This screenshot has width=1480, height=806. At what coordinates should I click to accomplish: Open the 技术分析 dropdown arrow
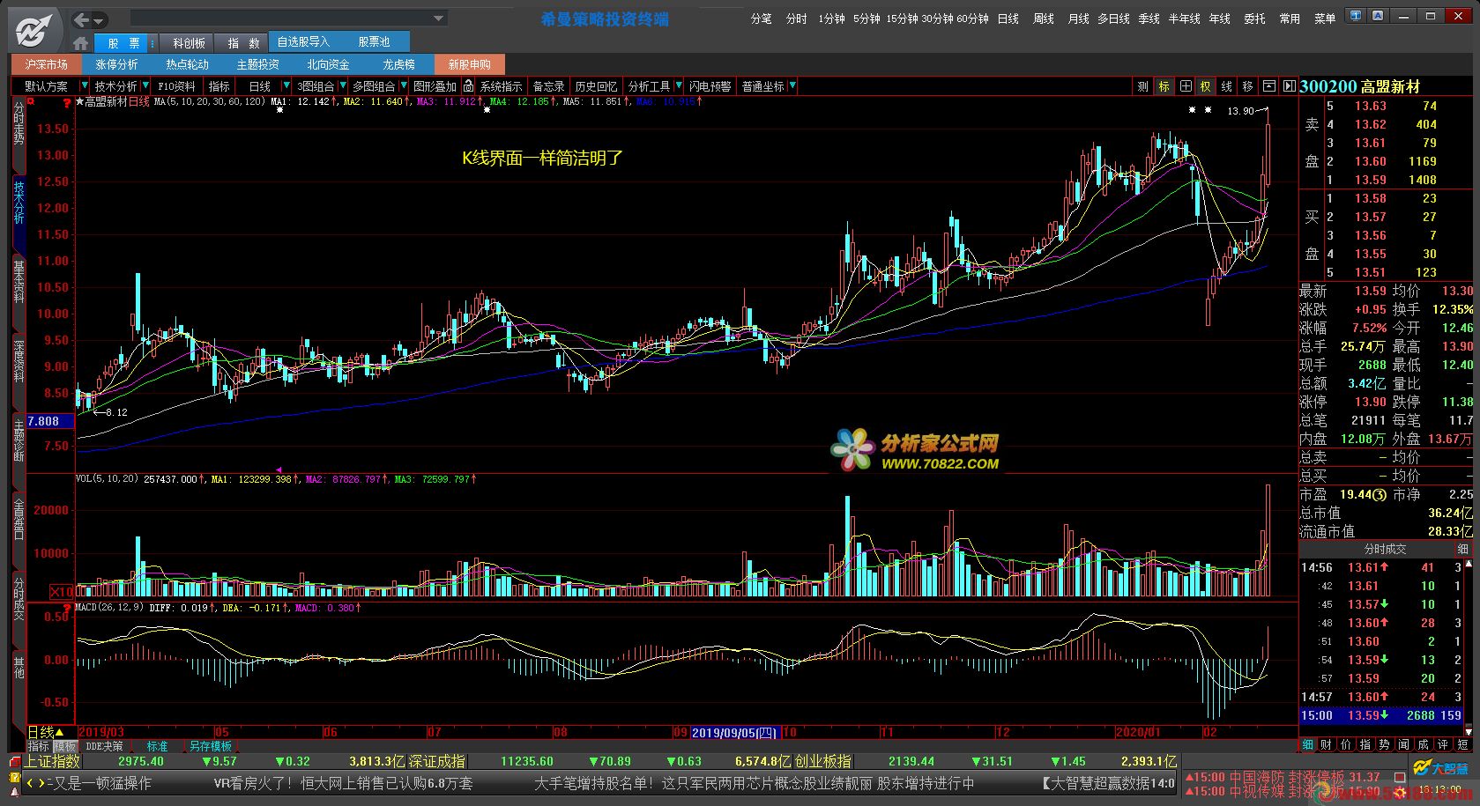(x=145, y=85)
